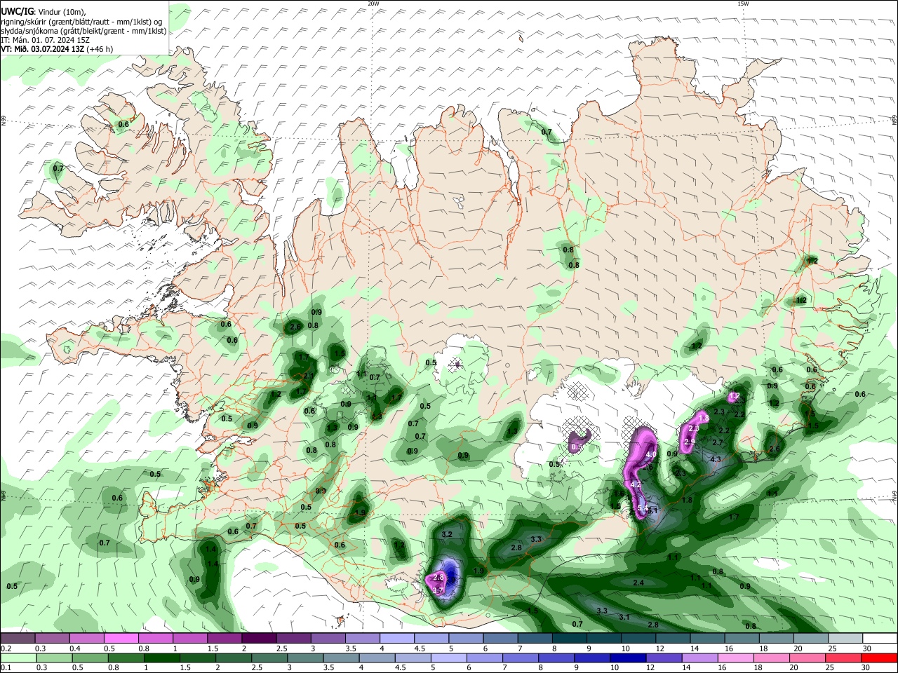Image resolution: width=898 pixels, height=673 pixels.
Task: Click the '4.3' precipitation value in the southeast
Action: click(716, 459)
